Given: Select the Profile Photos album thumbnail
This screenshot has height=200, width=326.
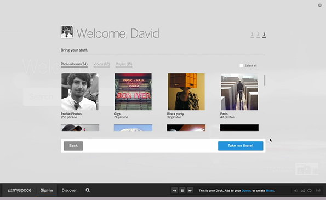Looking at the screenshot, I should pyautogui.click(x=80, y=92).
